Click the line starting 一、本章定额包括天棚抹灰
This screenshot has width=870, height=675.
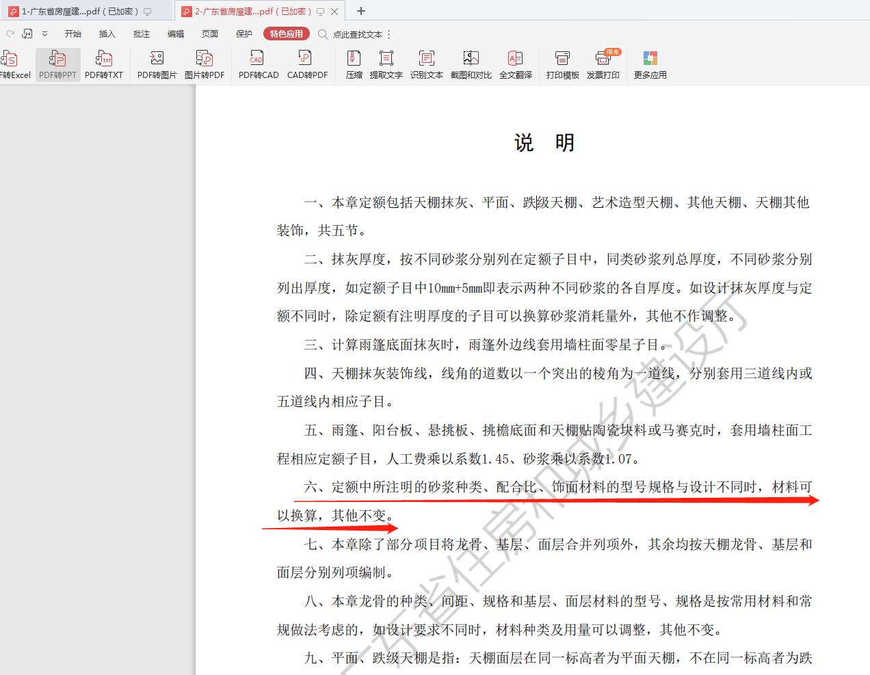click(x=557, y=202)
